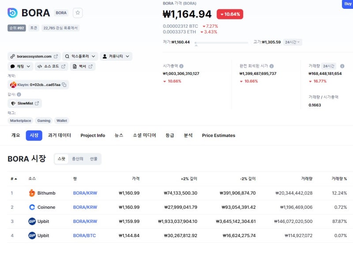The image size is (353, 256).
Task: Select the 종신의 market type
Action: coord(78,159)
